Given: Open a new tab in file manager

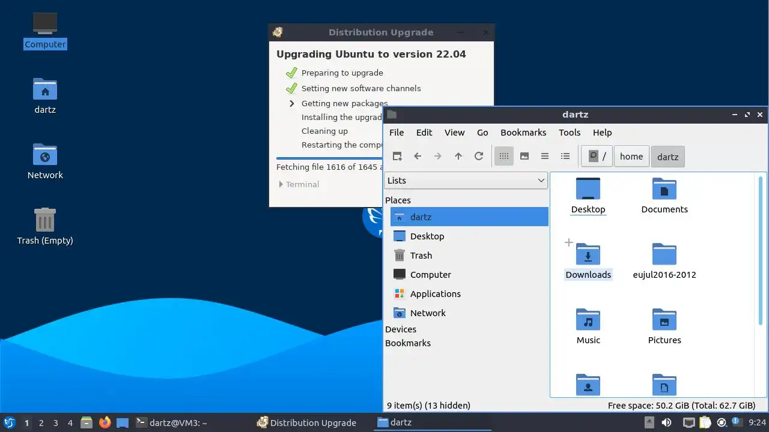Looking at the screenshot, I should click(397, 156).
